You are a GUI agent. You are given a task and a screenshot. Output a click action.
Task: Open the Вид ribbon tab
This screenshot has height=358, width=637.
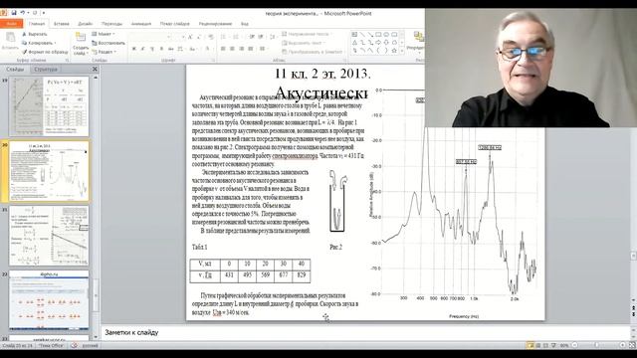click(x=245, y=24)
